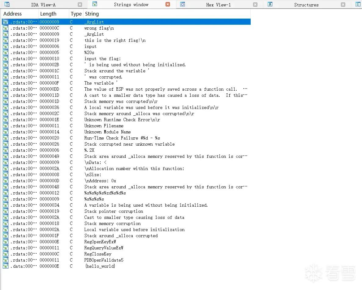This screenshot has height=290, width=362.
Task: Click length value 0000011D
Action: point(49,95)
